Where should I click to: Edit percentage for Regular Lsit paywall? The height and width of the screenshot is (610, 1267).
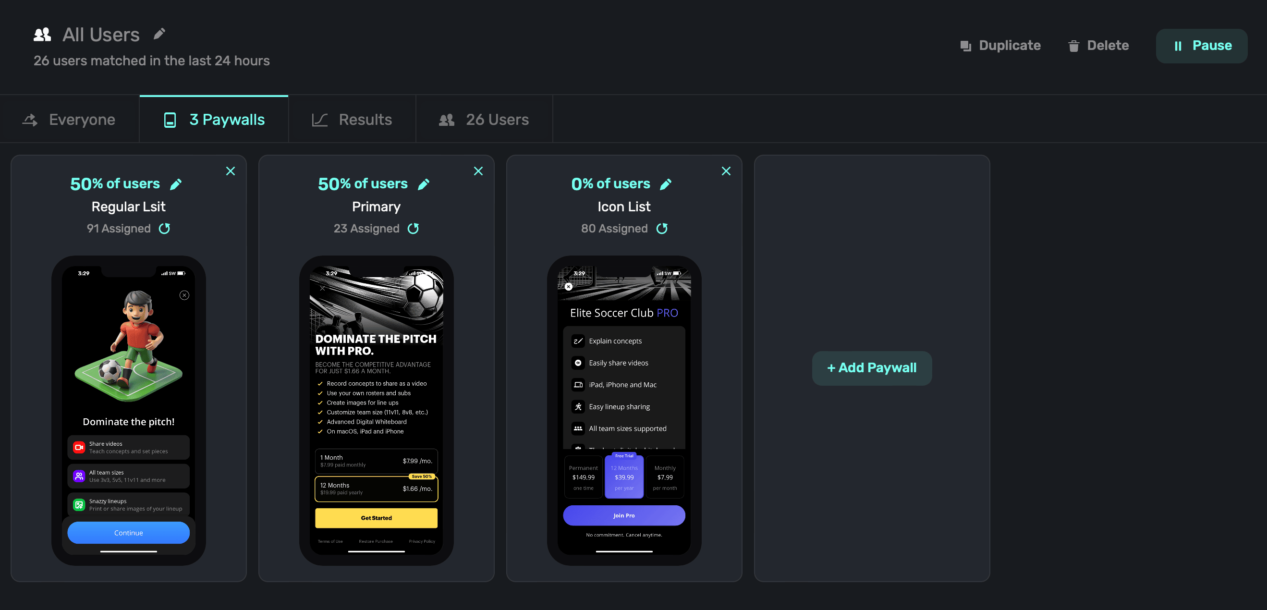coord(176,184)
